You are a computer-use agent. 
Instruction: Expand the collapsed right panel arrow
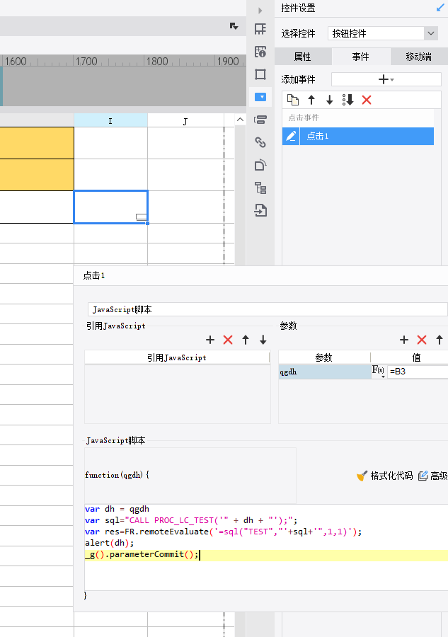tap(260, 11)
